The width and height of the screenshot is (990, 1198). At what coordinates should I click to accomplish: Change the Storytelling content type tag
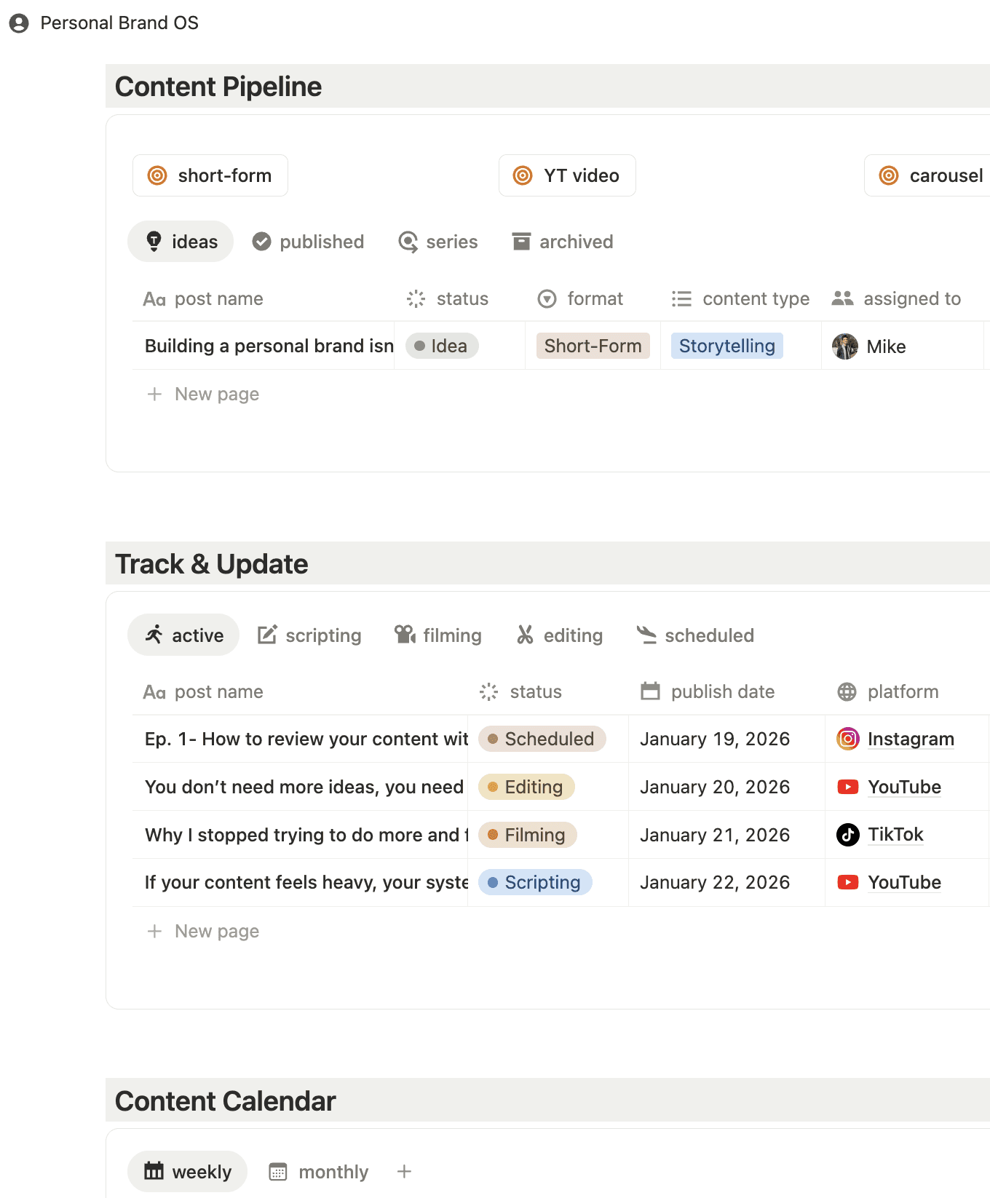pos(727,346)
